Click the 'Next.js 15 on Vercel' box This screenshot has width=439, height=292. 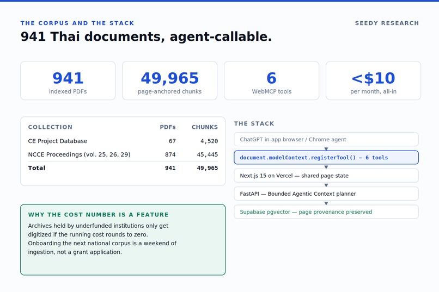[326, 176]
